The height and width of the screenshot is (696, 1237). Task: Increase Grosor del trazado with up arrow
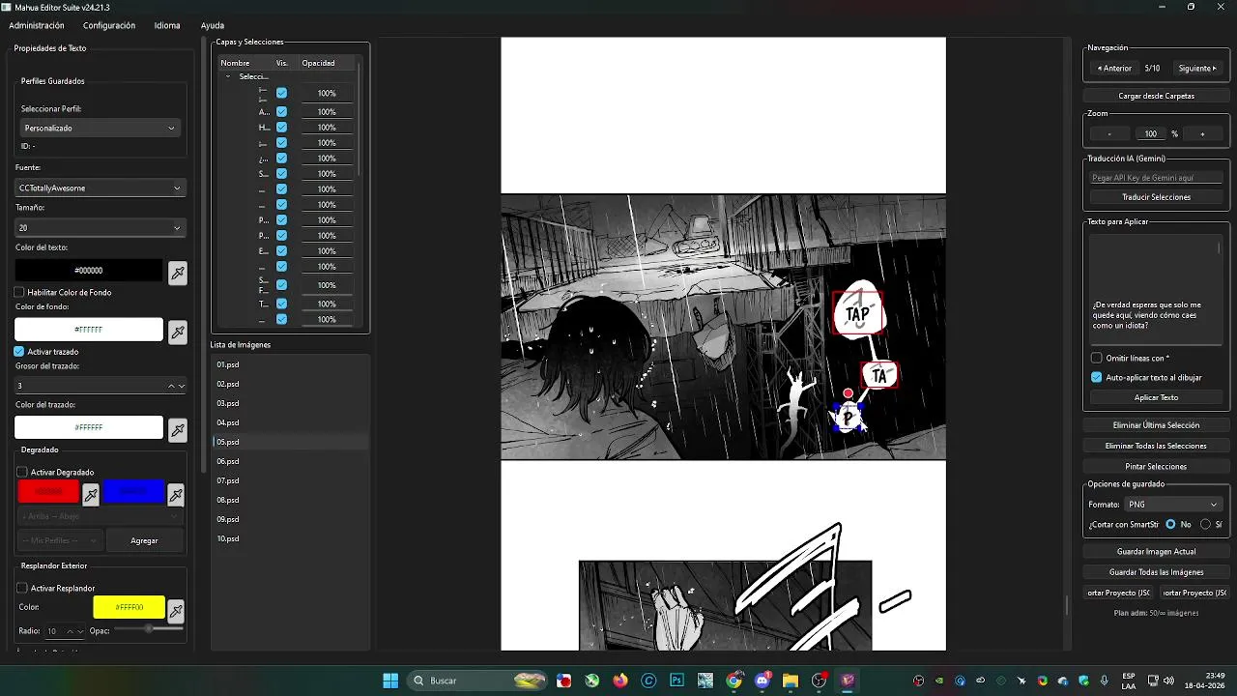172,386
